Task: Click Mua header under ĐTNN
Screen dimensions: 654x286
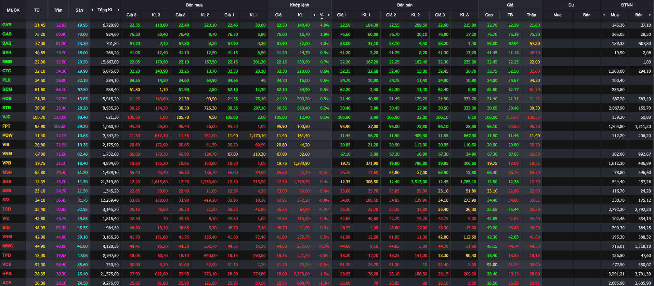Action: tap(615, 15)
